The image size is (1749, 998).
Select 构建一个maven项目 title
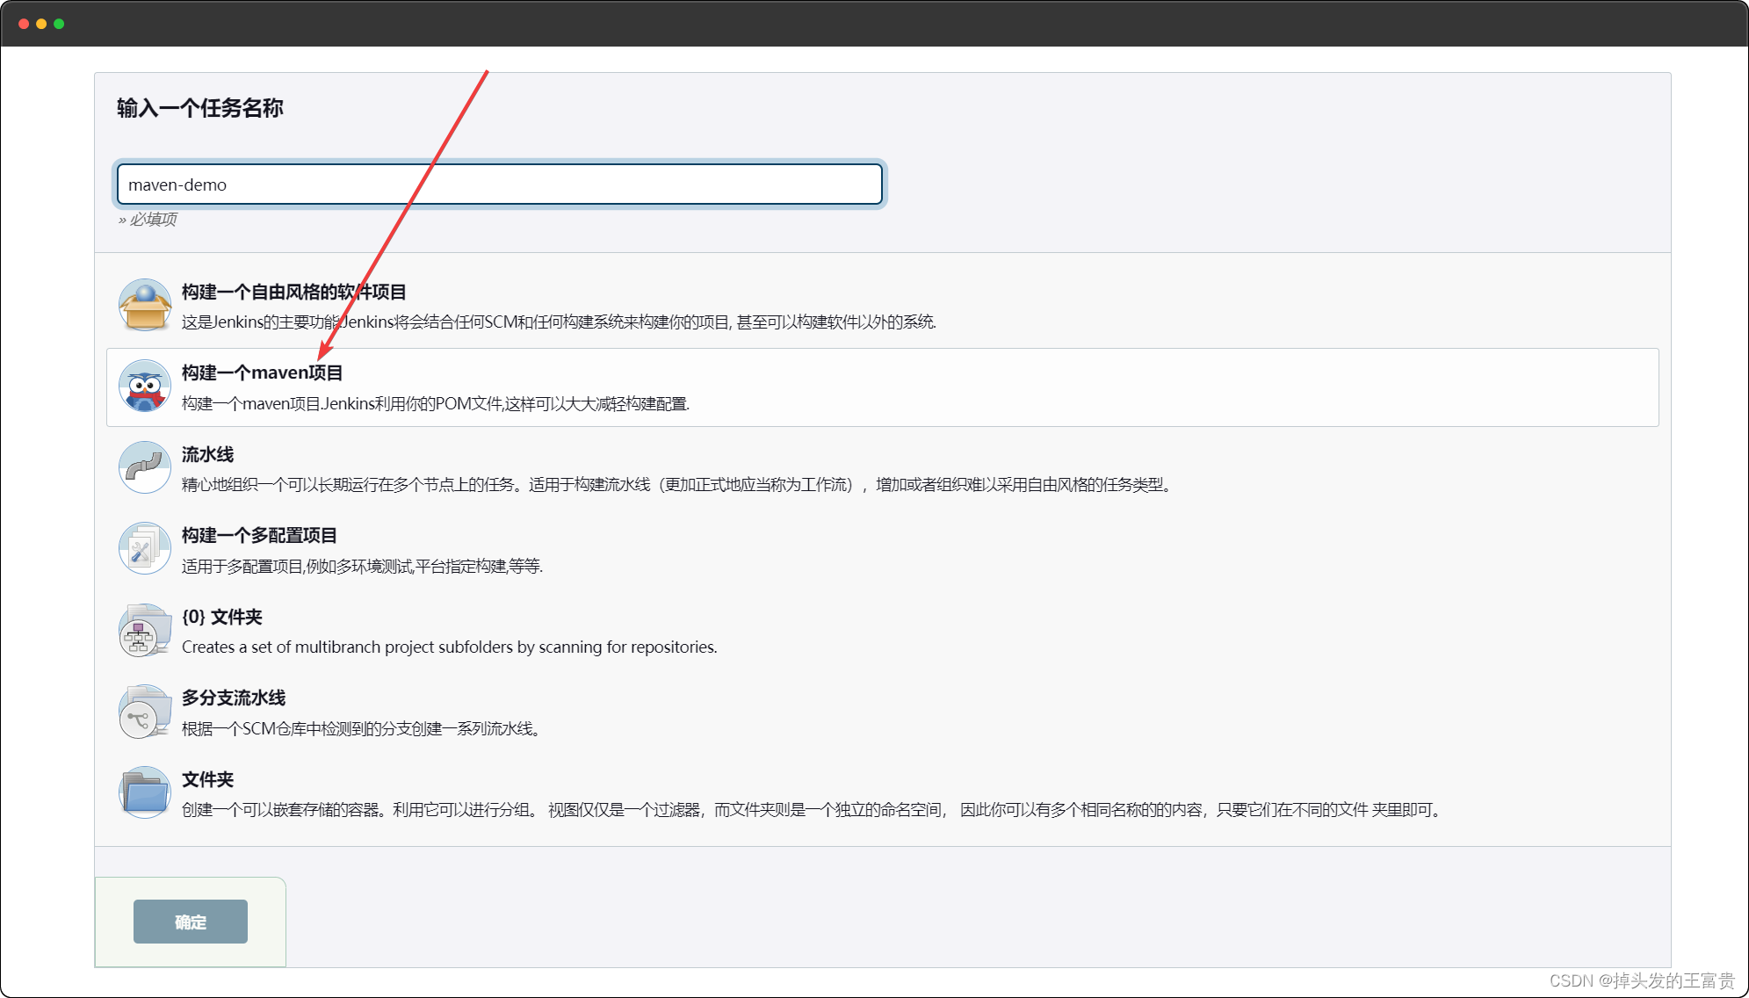click(262, 372)
